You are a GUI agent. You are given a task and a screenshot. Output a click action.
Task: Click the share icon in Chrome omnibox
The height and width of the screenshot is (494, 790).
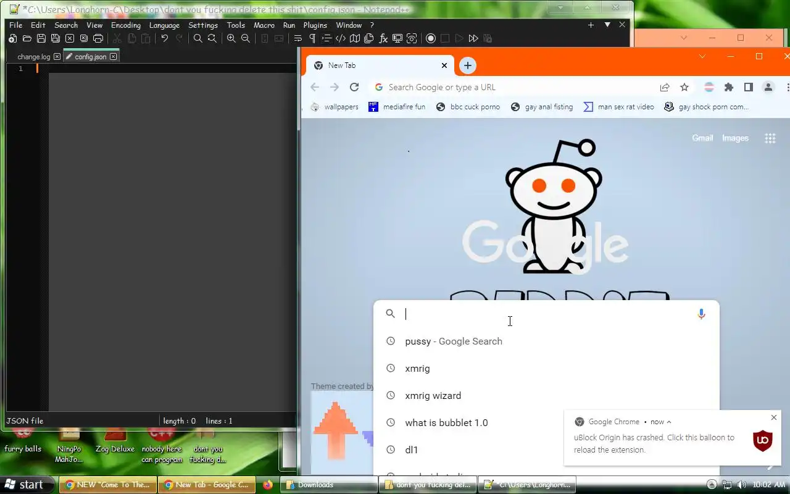click(x=665, y=87)
